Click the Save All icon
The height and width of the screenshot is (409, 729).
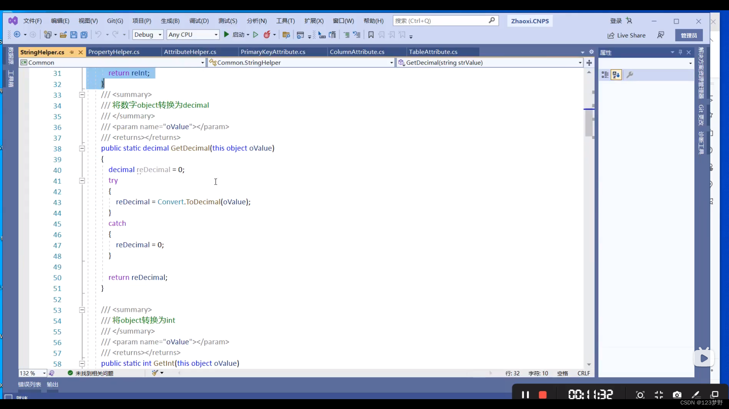tap(84, 35)
